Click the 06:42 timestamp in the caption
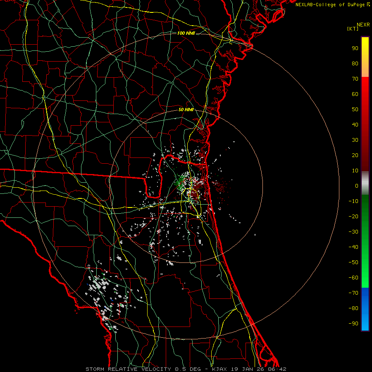 [277, 369]
